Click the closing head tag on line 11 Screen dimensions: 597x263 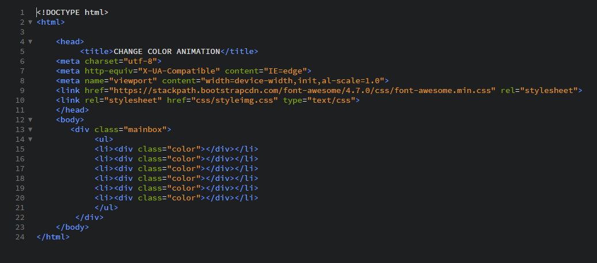point(73,110)
